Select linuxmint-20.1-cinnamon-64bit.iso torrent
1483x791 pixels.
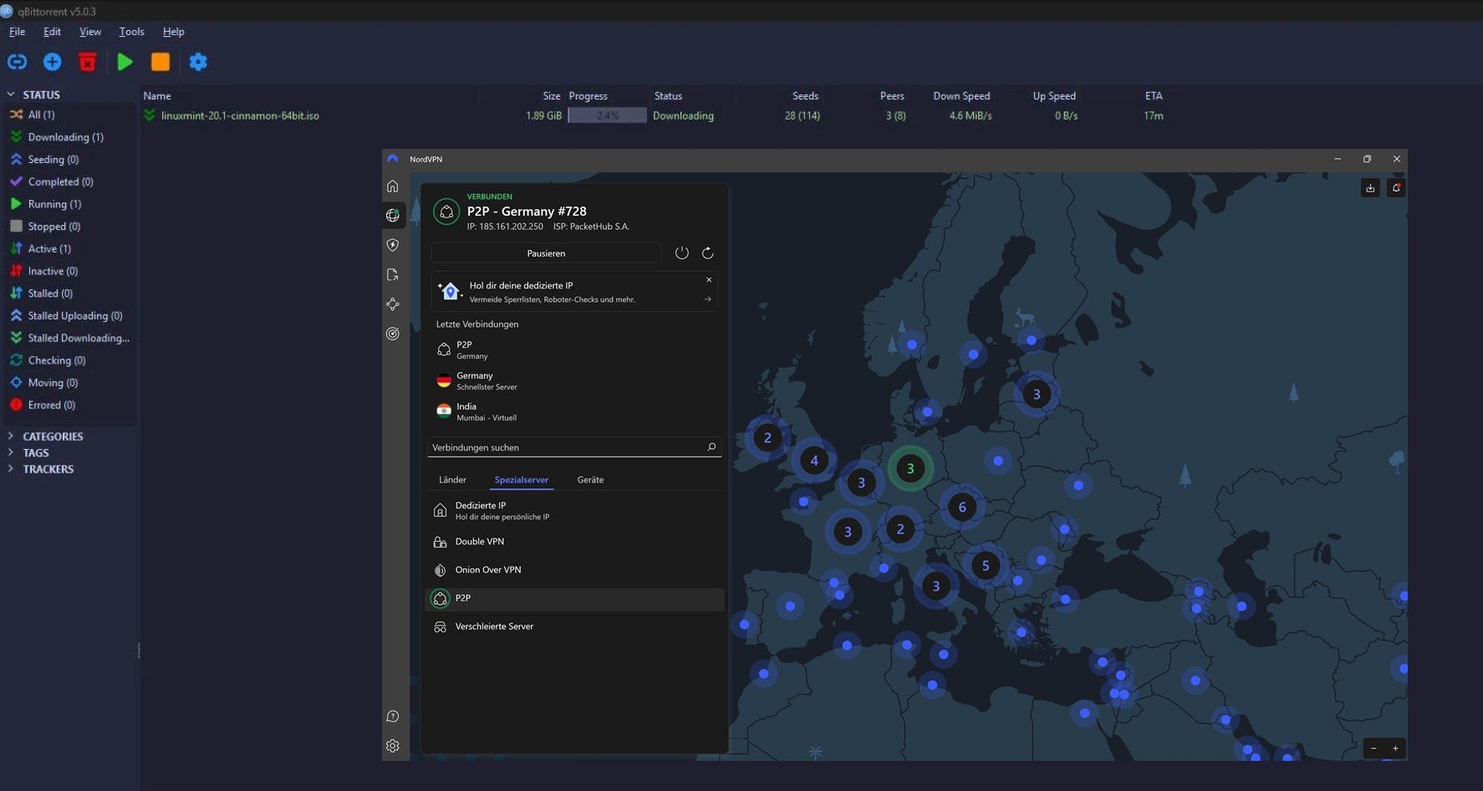(240, 116)
